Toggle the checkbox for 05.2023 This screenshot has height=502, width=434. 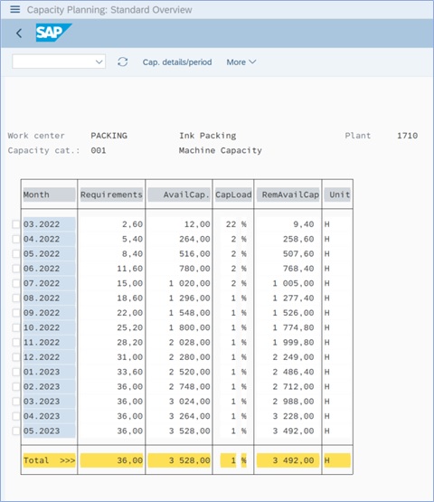pyautogui.click(x=16, y=431)
